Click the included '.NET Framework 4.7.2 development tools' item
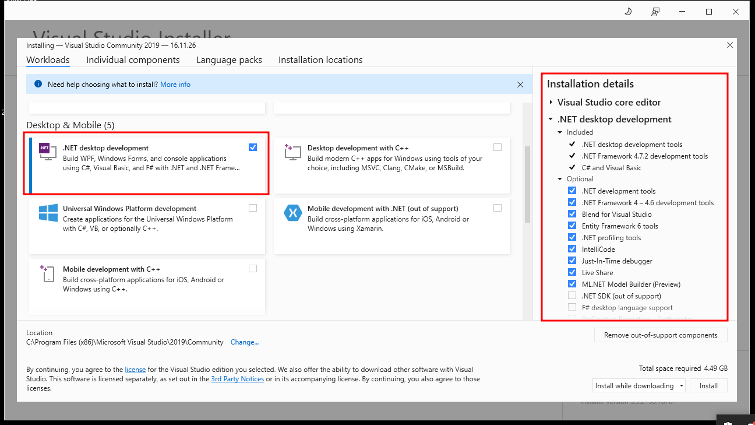Screen dimensions: 755x425 tap(645, 156)
